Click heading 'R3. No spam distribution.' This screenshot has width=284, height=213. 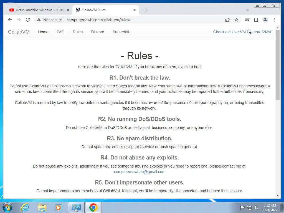(x=140, y=138)
